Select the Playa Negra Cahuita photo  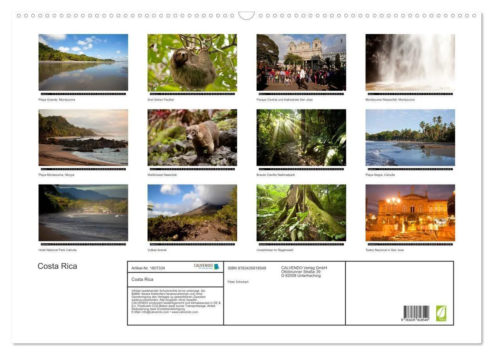(410, 138)
